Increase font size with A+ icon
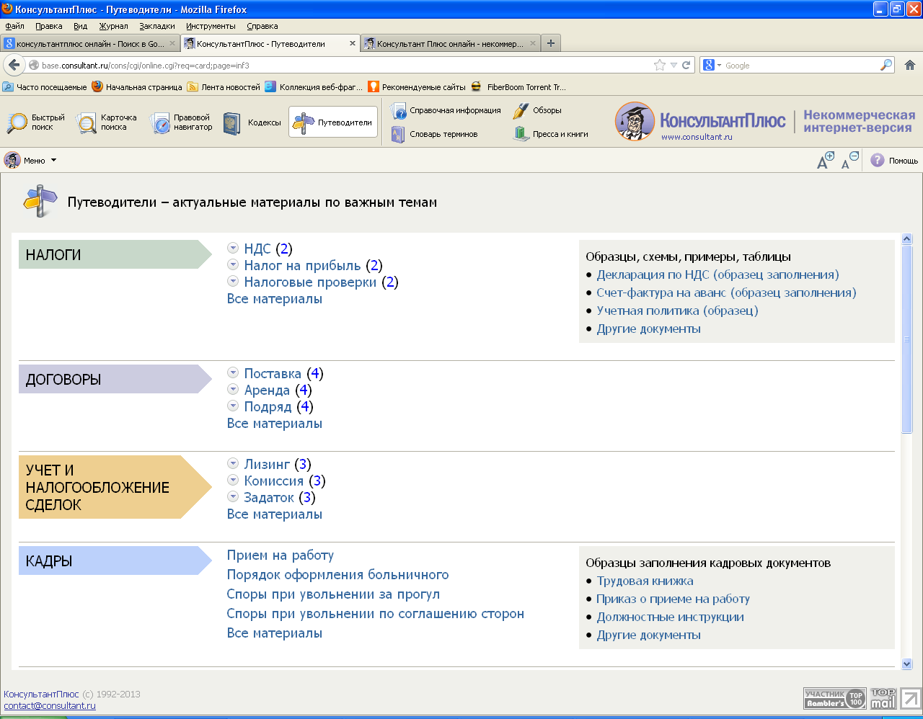This screenshot has height=719, width=923. tap(826, 160)
